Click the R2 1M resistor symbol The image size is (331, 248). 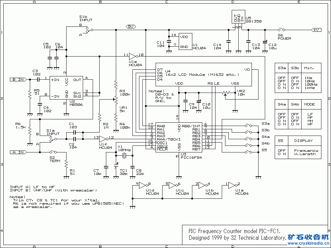tap(99, 117)
